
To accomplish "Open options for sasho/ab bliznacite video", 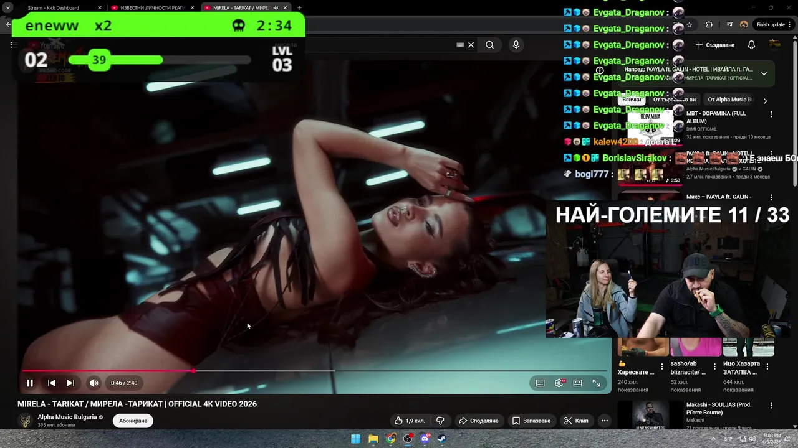I will point(716,367).
